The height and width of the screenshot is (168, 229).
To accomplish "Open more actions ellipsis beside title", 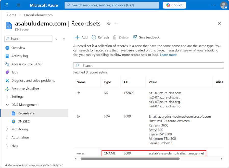I will pos(117,23).
